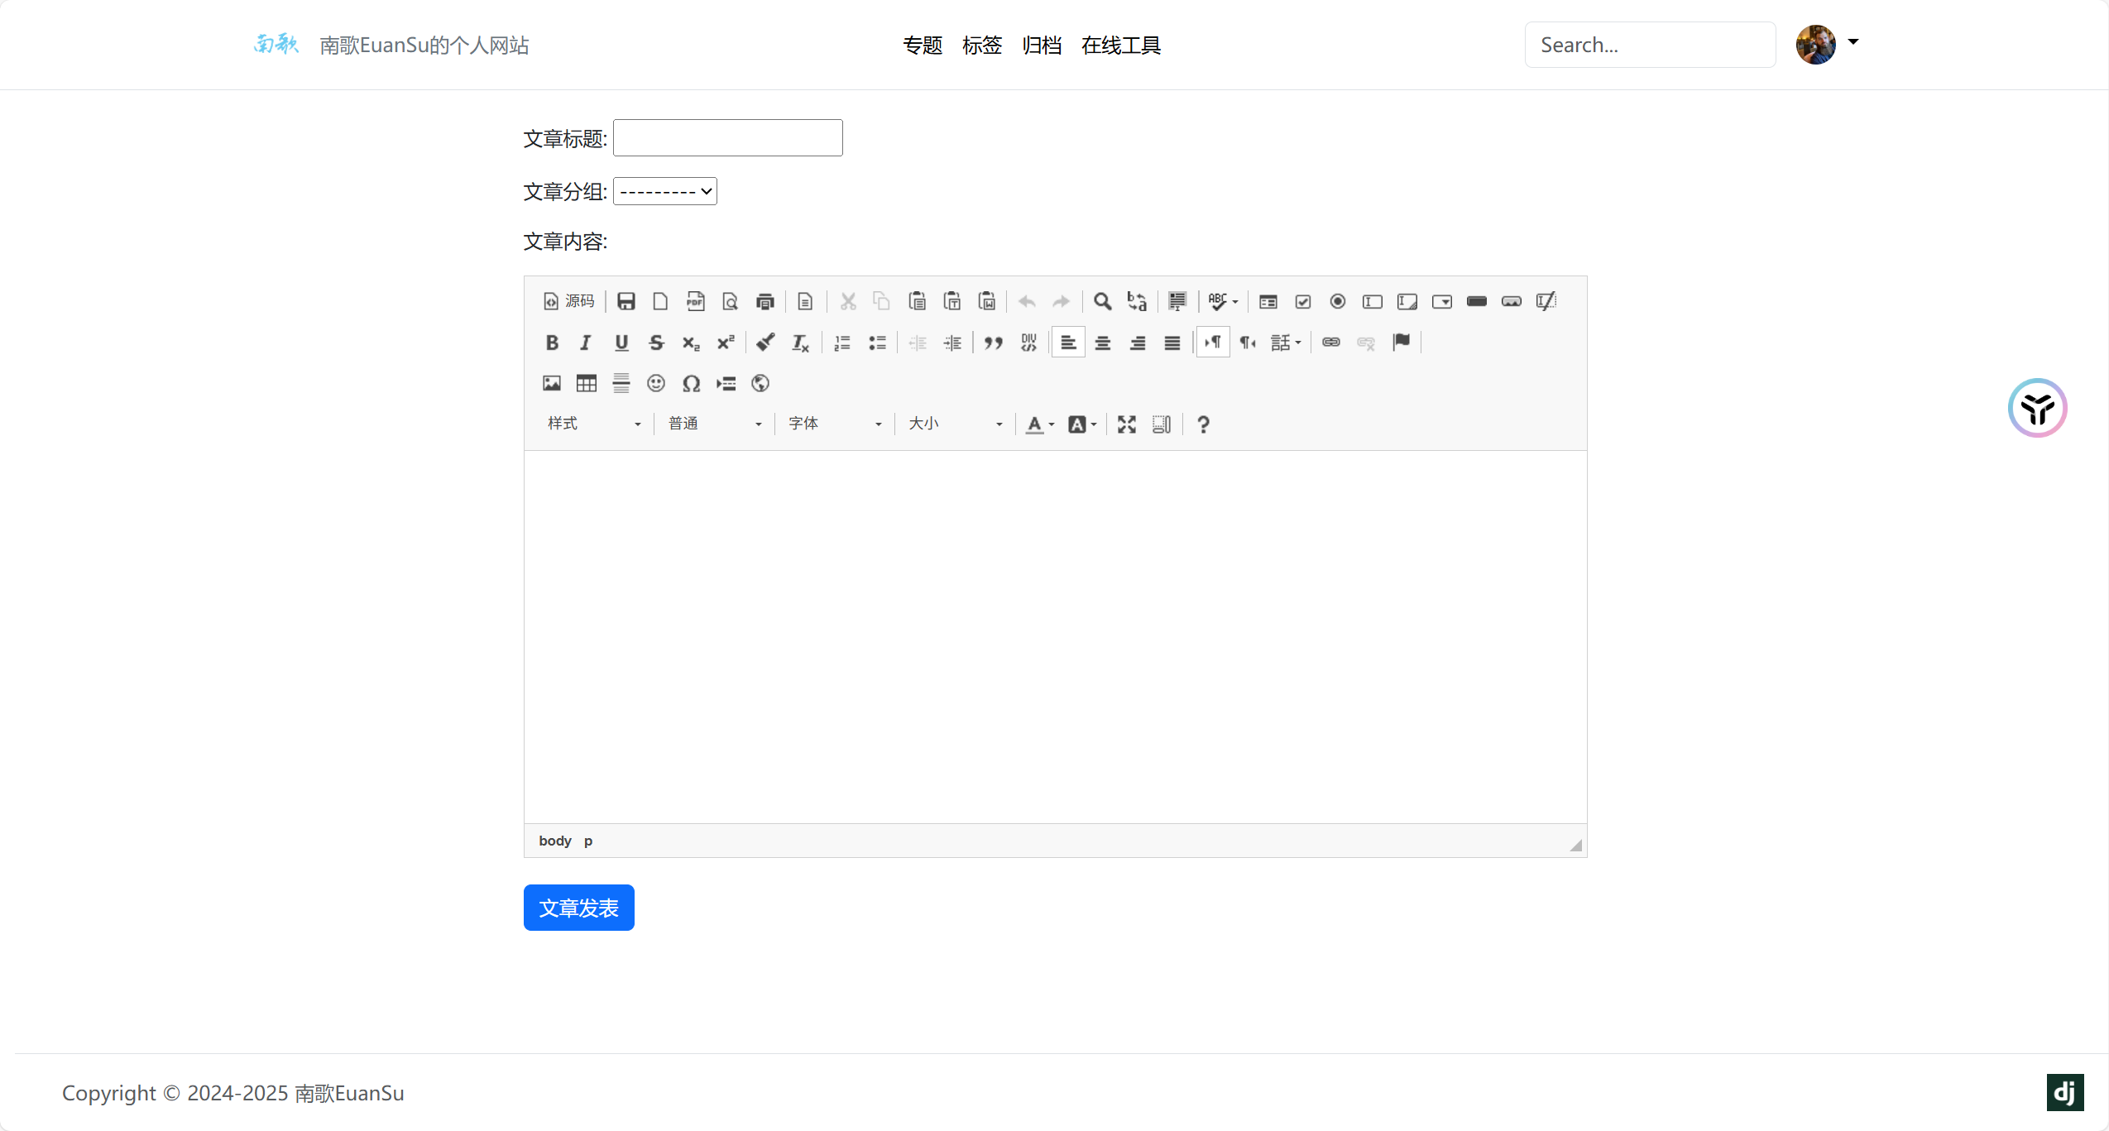
Task: Maximize the editor with fullscreen icon
Action: 1126,424
